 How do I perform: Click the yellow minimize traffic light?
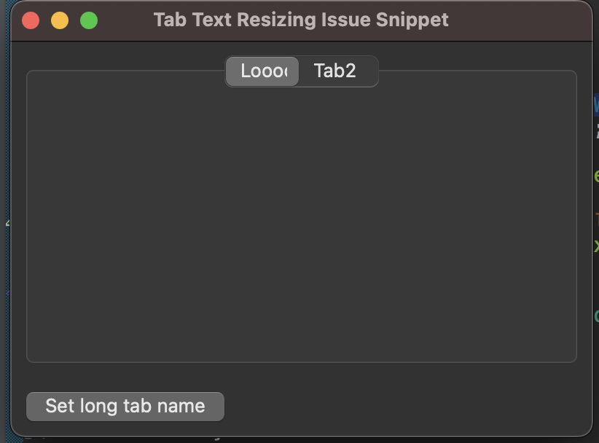click(x=59, y=20)
